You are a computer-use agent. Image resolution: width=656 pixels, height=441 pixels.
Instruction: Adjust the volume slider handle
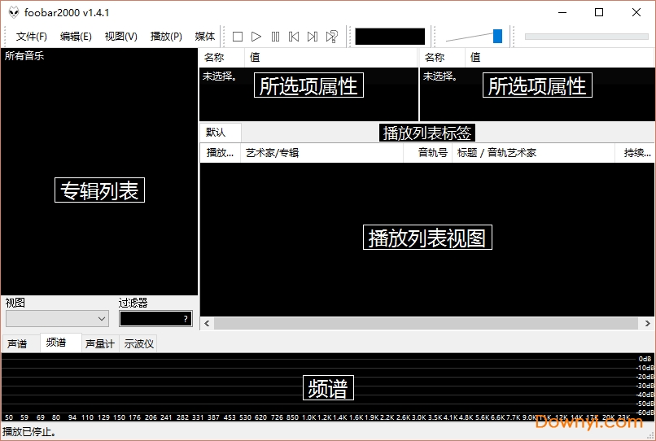click(x=497, y=36)
